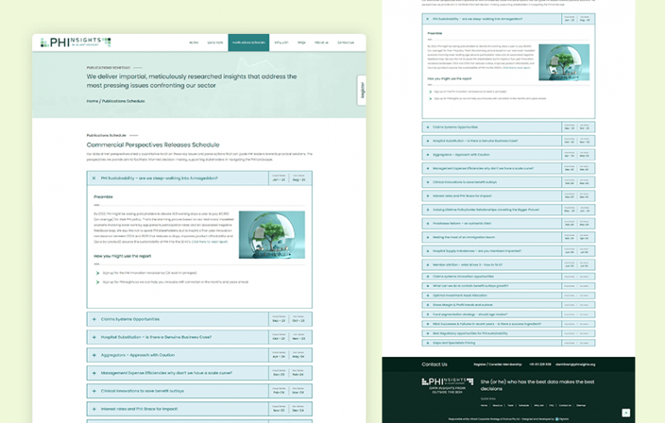Image resolution: width=665 pixels, height=423 pixels.
Task: Click plus icon of Member attrition row
Action: point(427,265)
